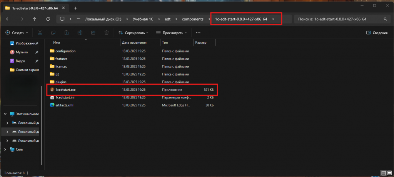Click the Cut scissors icon
Screen dimensions: 394x177
pyautogui.click(x=40, y=33)
